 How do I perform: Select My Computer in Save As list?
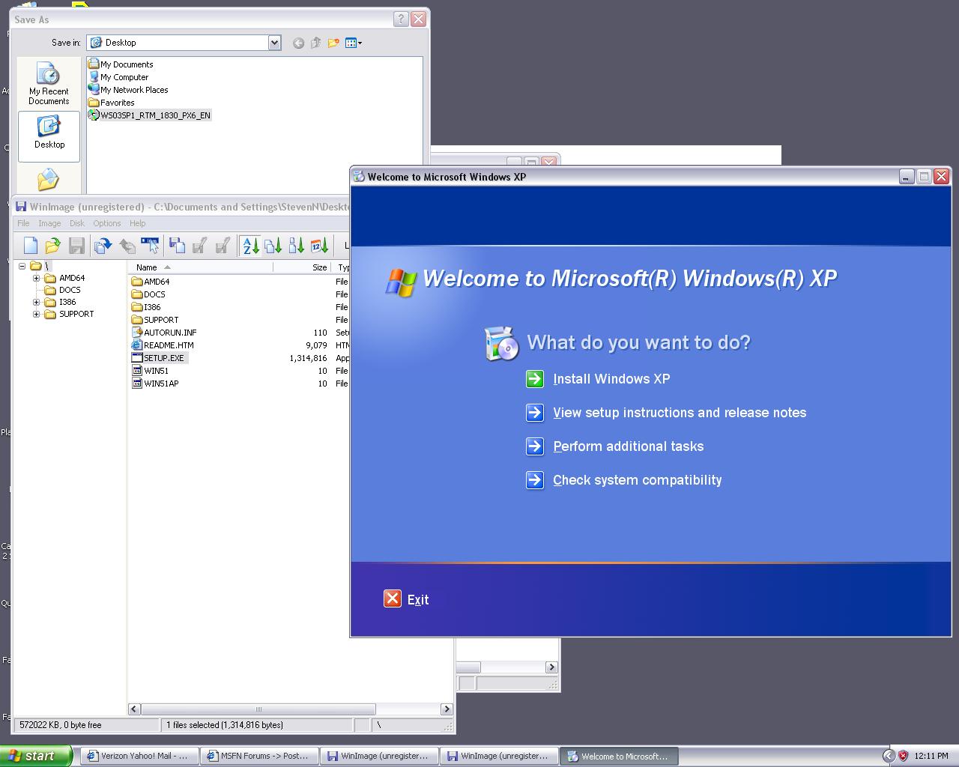tap(124, 77)
